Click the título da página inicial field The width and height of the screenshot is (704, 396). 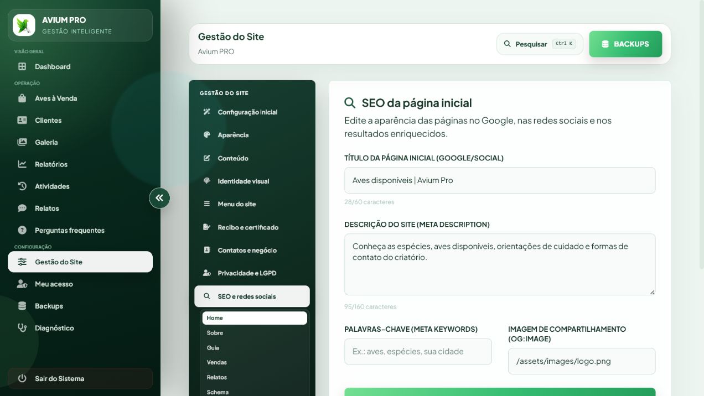click(500, 180)
